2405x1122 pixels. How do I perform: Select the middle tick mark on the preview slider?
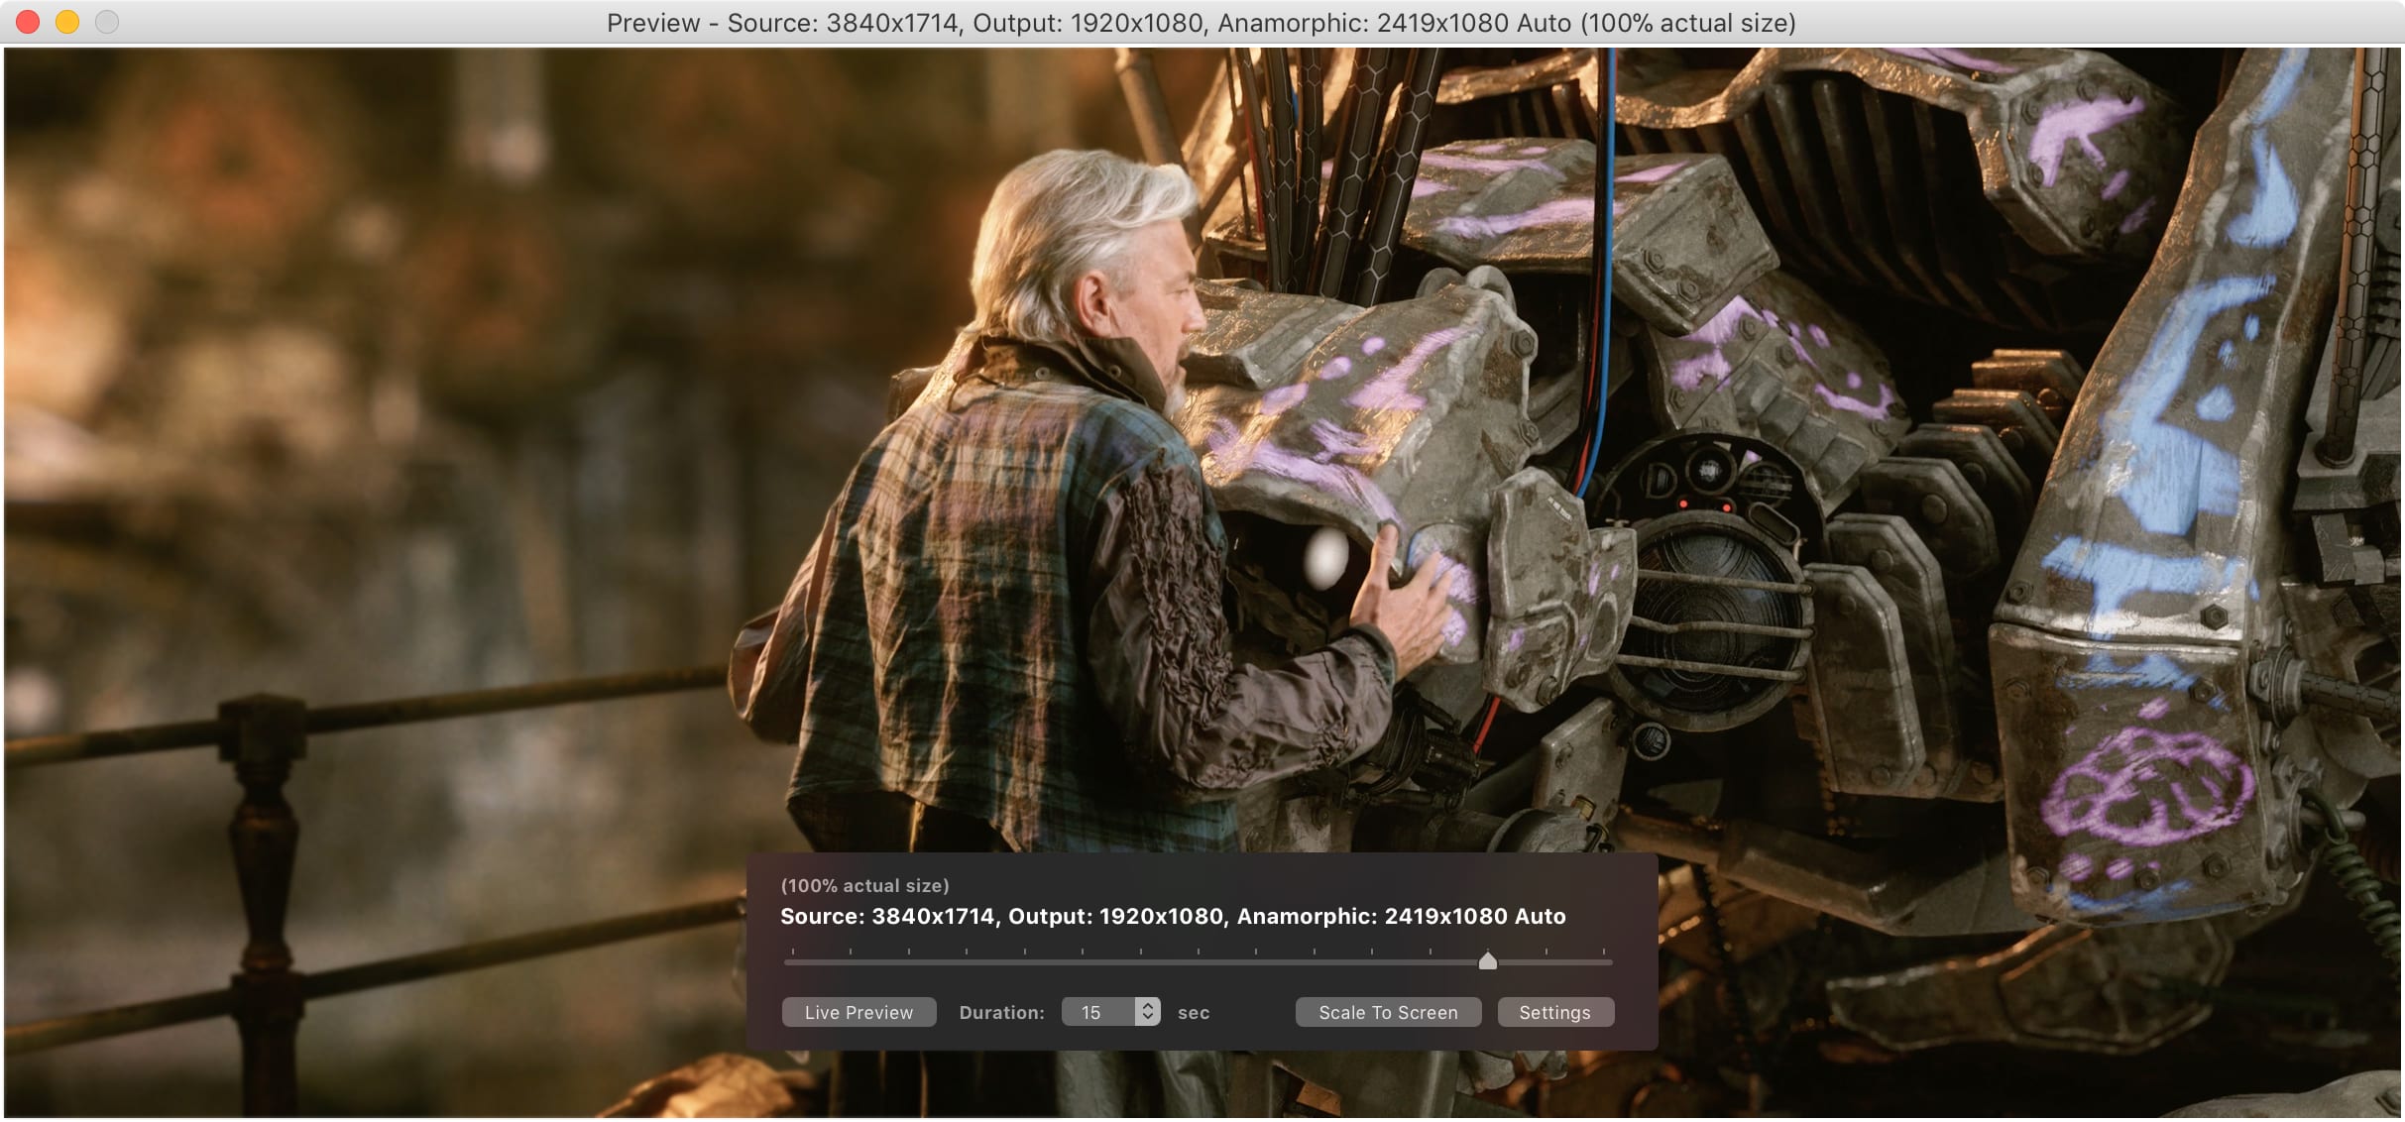click(x=1198, y=950)
